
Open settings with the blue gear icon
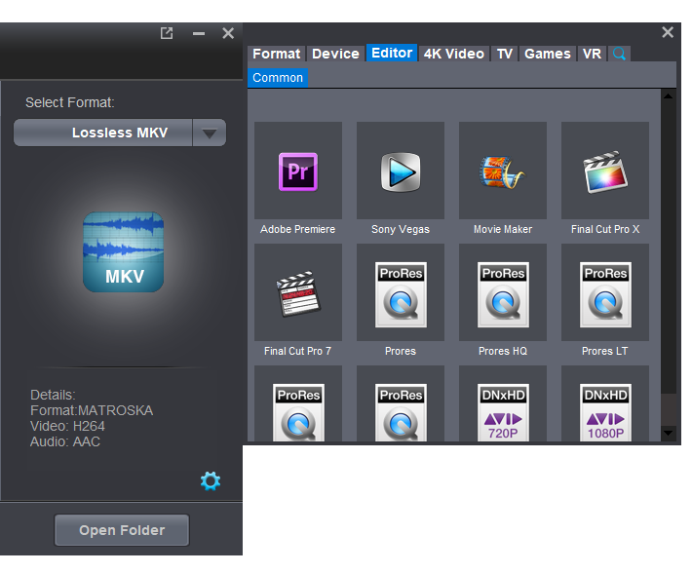[211, 480]
